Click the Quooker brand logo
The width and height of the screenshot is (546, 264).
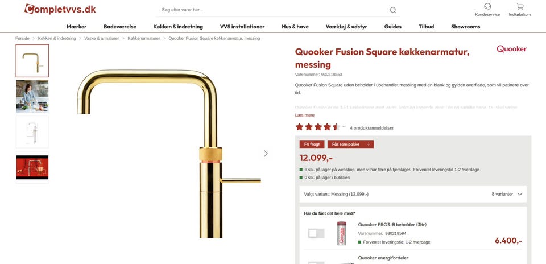[x=511, y=49]
